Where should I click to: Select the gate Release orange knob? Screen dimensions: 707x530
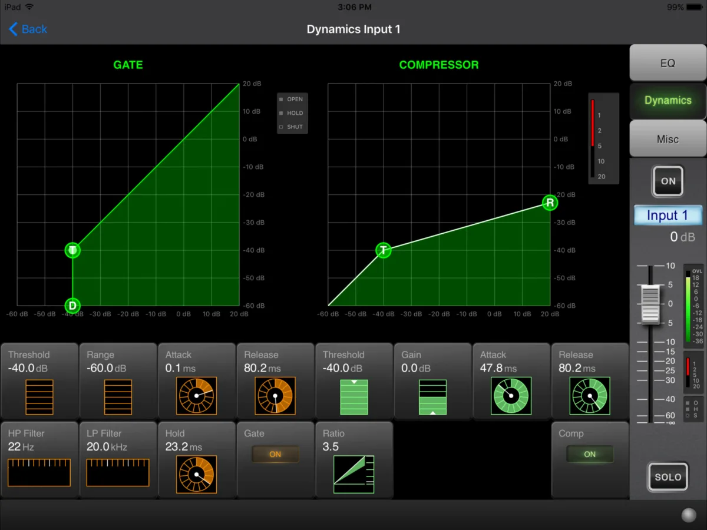pyautogui.click(x=275, y=396)
